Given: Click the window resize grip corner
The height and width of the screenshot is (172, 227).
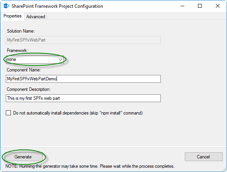Looking at the screenshot, I should pos(224,169).
